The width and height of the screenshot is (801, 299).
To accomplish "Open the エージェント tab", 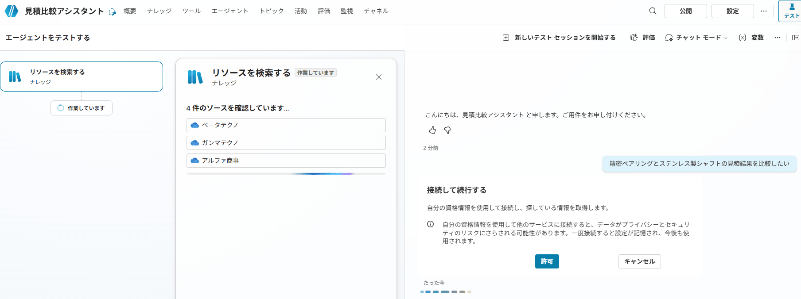I will 229,11.
